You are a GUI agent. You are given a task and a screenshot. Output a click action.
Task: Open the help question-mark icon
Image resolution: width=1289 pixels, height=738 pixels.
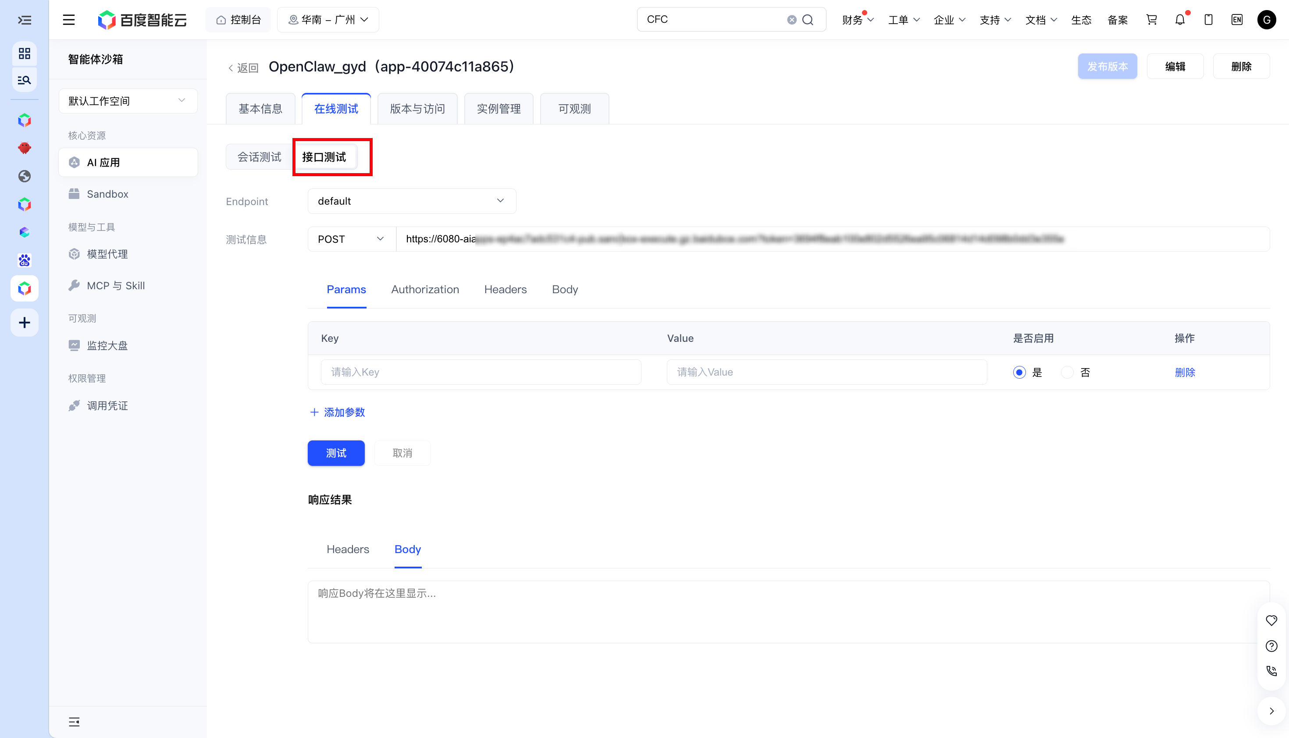(1271, 646)
